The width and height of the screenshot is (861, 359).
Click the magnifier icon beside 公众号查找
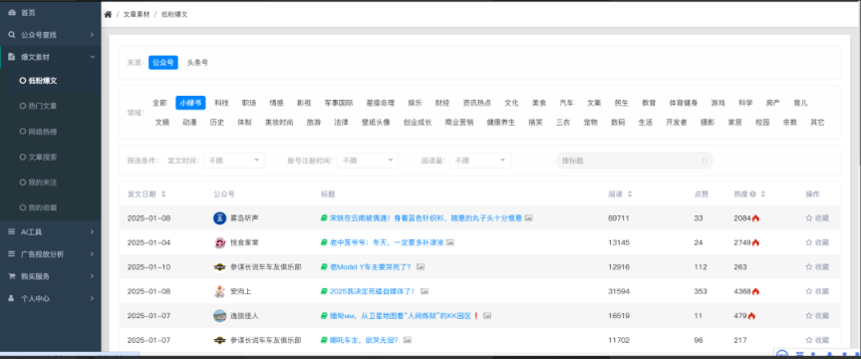tap(12, 35)
